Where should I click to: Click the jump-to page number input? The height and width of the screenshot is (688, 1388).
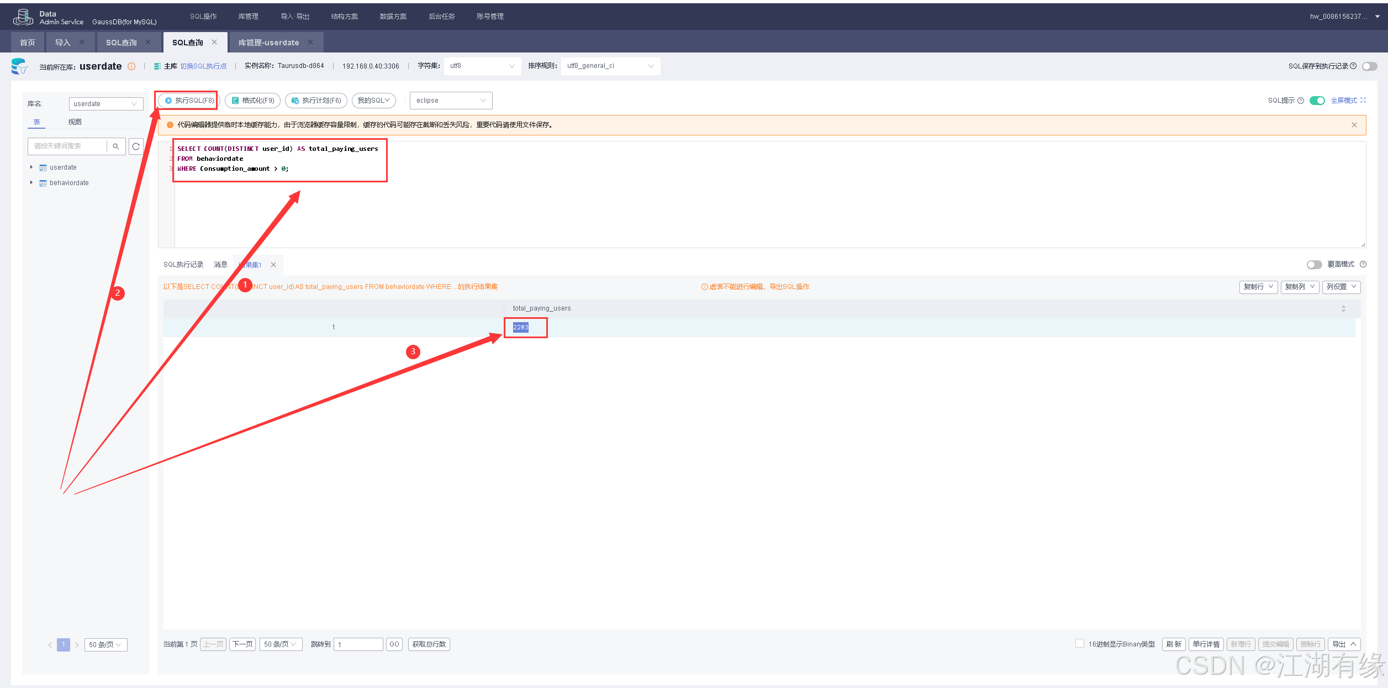(358, 644)
